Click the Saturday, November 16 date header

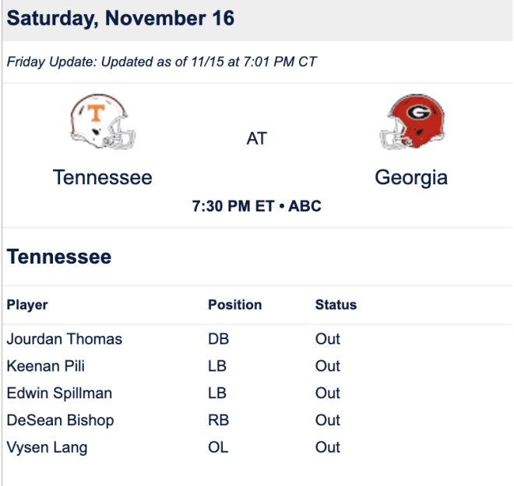point(120,19)
